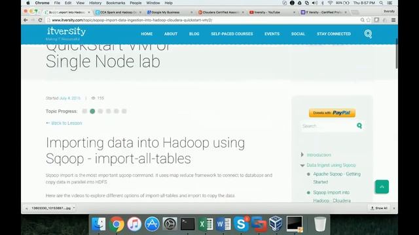This screenshot has width=419, height=235.
Task: Open the SOCIAL nav item
Action: tap(298, 34)
